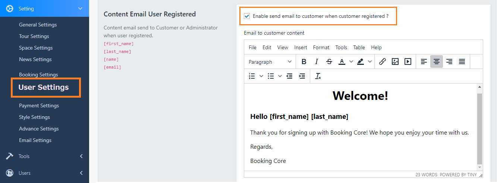
Task: Click the insert image icon
Action: (x=395, y=62)
